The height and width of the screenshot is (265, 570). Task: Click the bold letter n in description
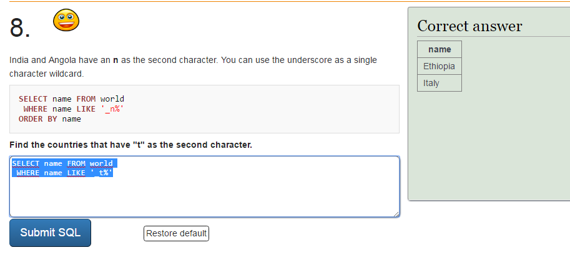coord(115,60)
